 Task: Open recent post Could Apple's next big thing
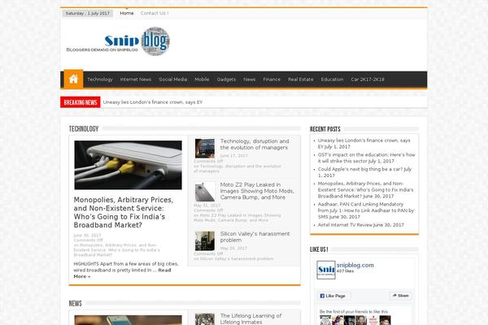364,172
